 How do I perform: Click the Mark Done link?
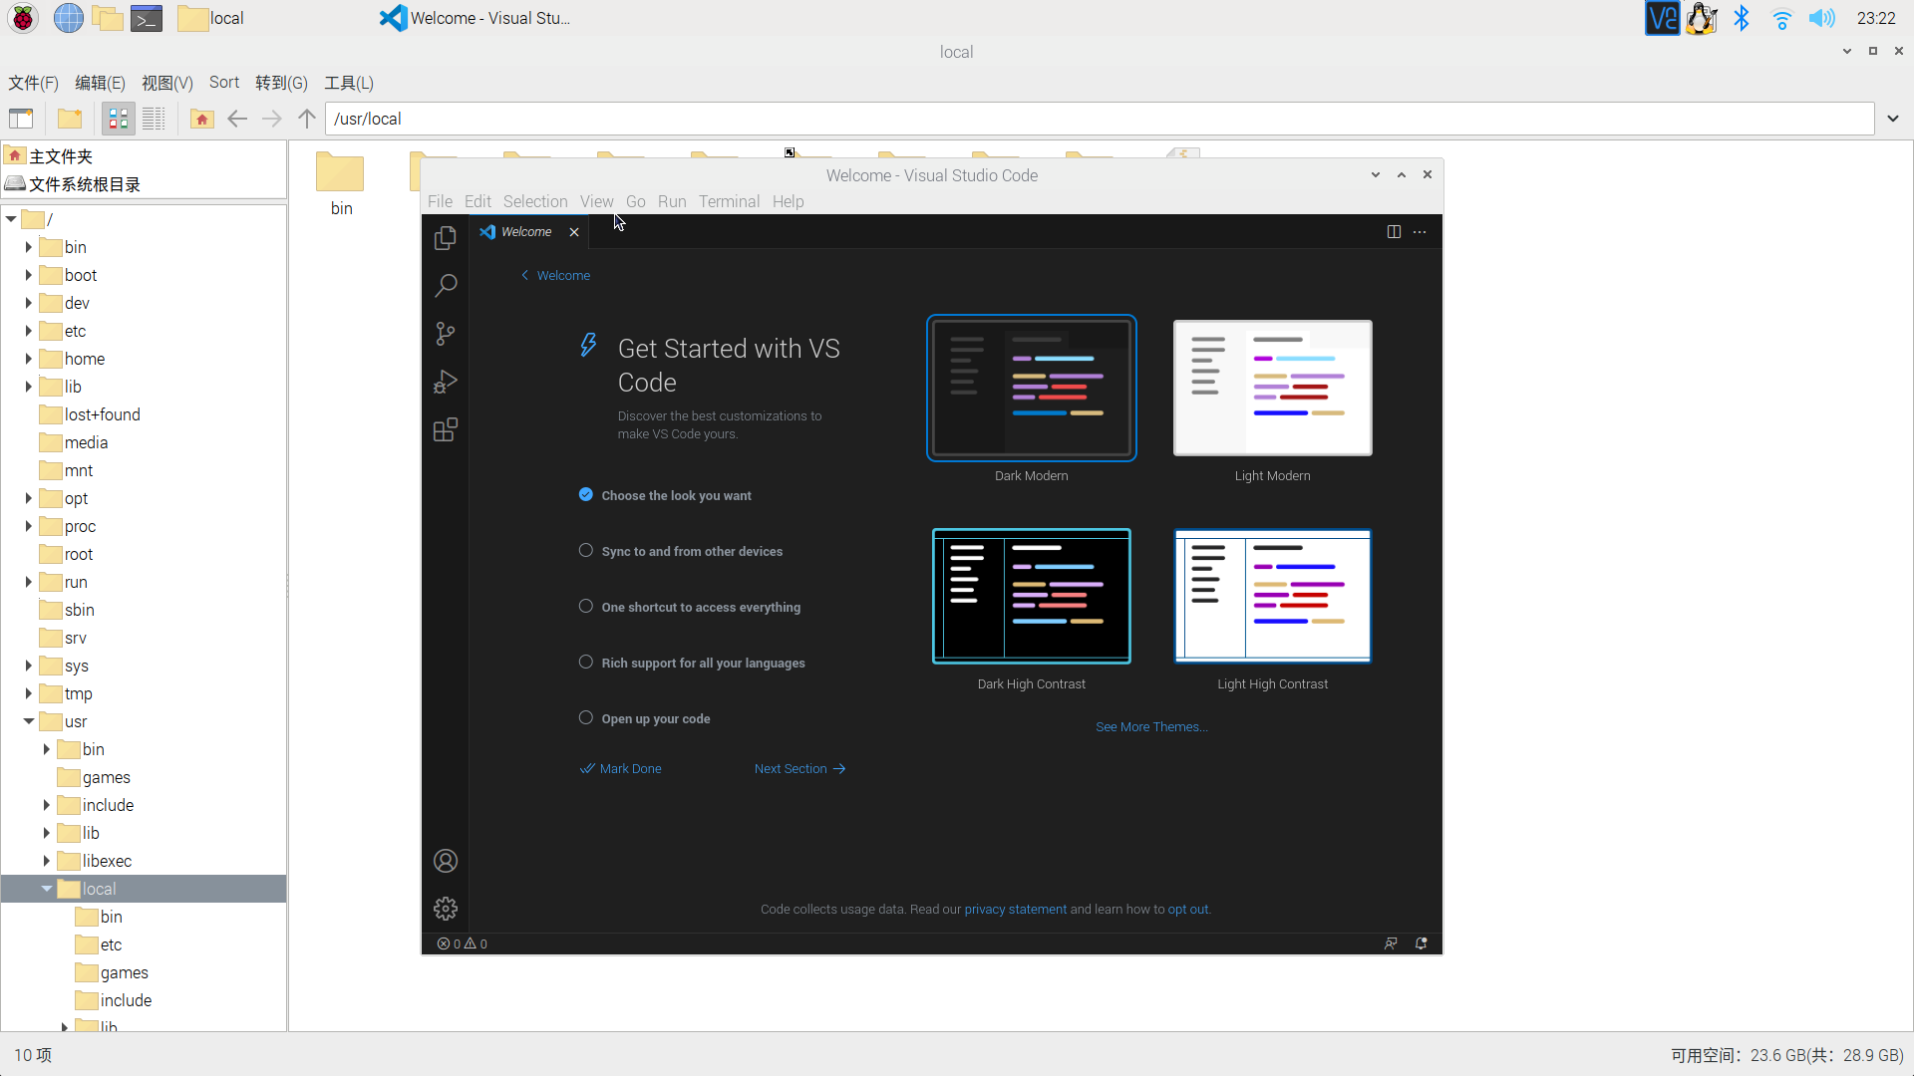[x=621, y=768]
